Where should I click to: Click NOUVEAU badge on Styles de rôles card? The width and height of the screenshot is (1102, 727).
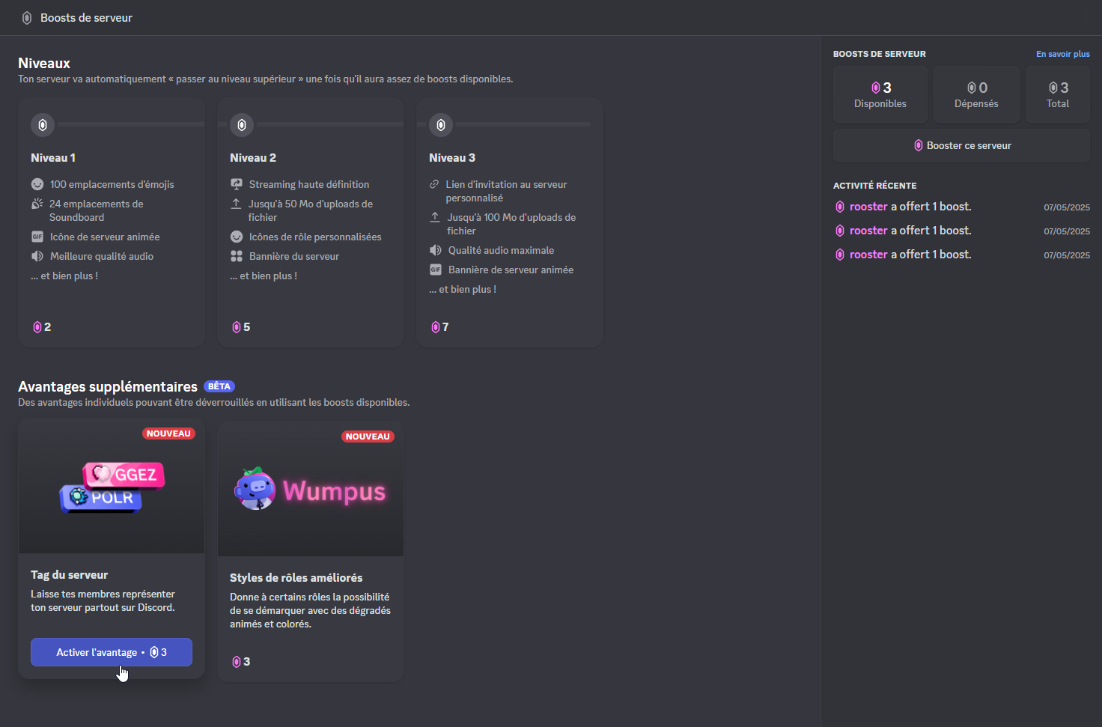click(368, 436)
